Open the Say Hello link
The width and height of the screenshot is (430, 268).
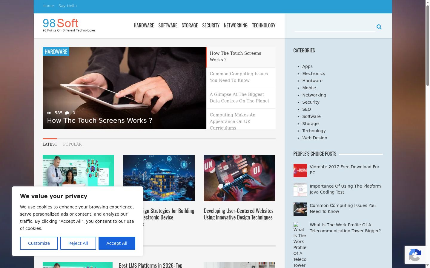(67, 6)
